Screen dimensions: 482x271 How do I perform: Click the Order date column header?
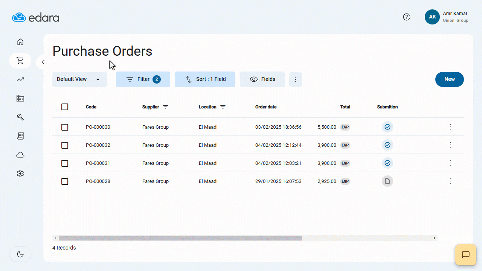point(266,107)
